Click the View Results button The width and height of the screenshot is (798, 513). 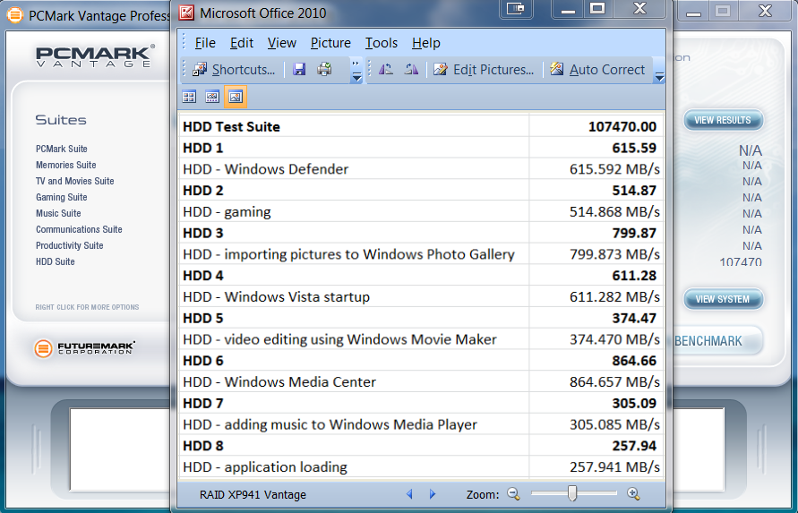click(723, 121)
